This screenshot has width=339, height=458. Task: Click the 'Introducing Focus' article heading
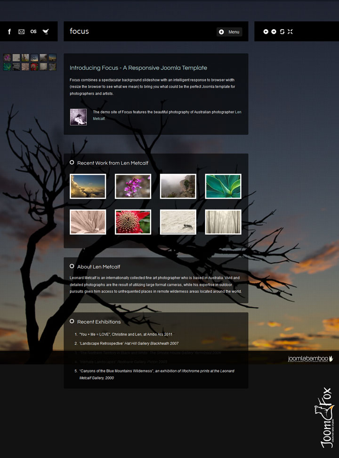click(x=138, y=68)
